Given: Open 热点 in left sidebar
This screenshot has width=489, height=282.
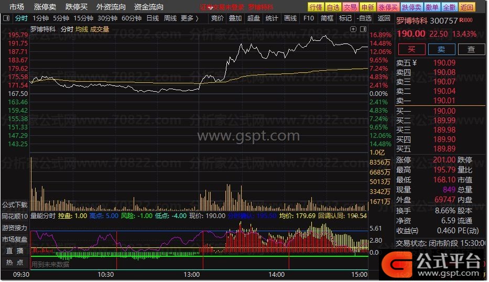Looking at the screenshot, I should (x=15, y=263).
